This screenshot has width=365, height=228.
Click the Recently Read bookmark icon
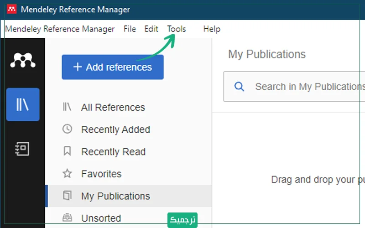point(67,151)
